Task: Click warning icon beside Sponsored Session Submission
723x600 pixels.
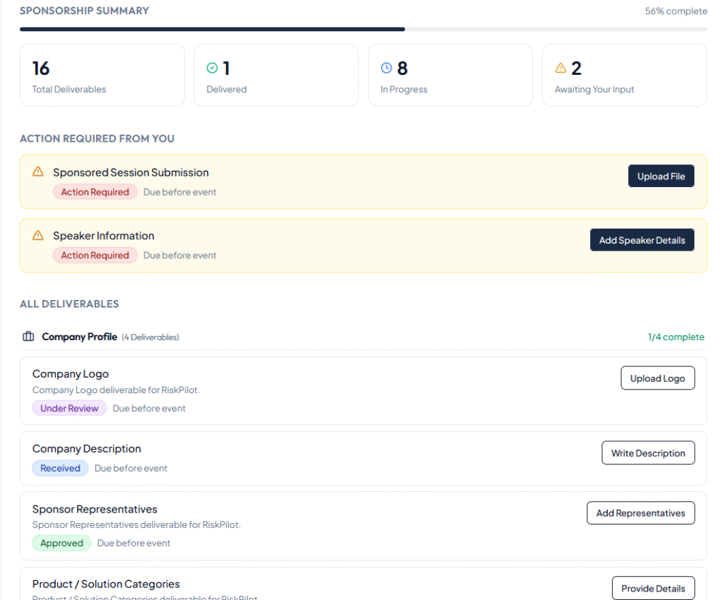Action: pos(38,172)
